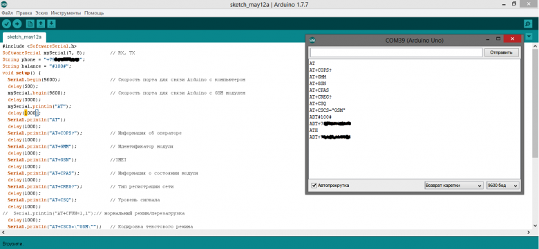Screen dimensions: 539x249
Task: Open the 9600 бод baud rate dropdown
Action: 502,186
